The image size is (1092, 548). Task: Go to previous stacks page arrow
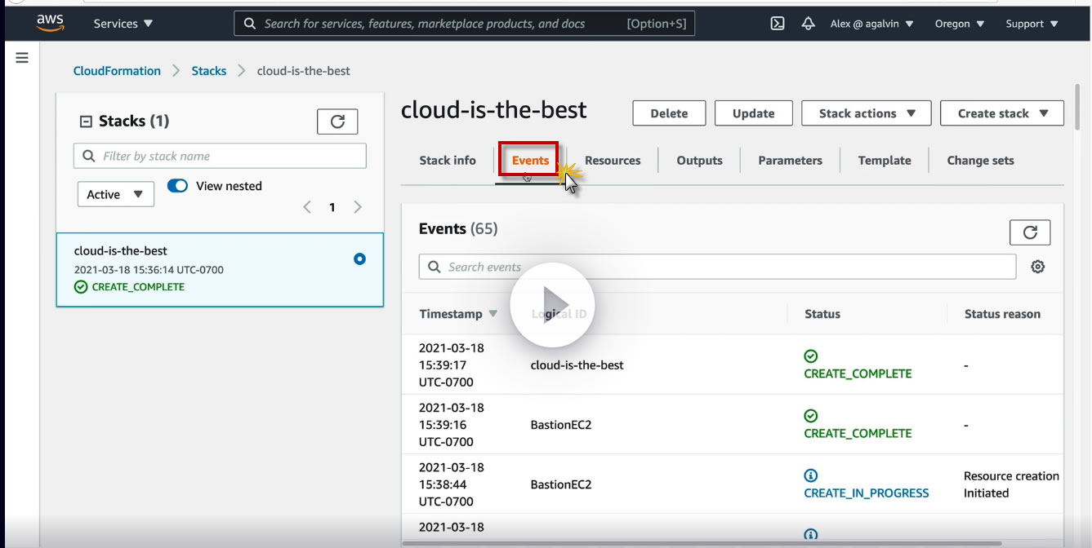tap(307, 207)
